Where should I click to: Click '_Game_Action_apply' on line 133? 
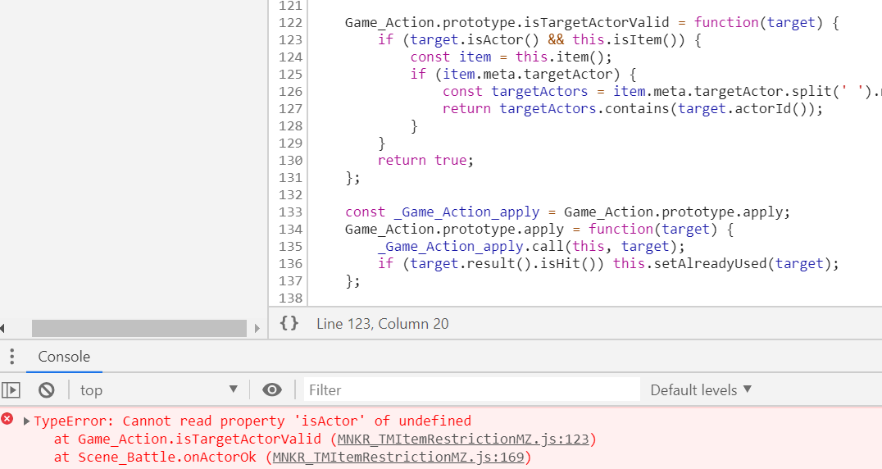click(x=466, y=212)
